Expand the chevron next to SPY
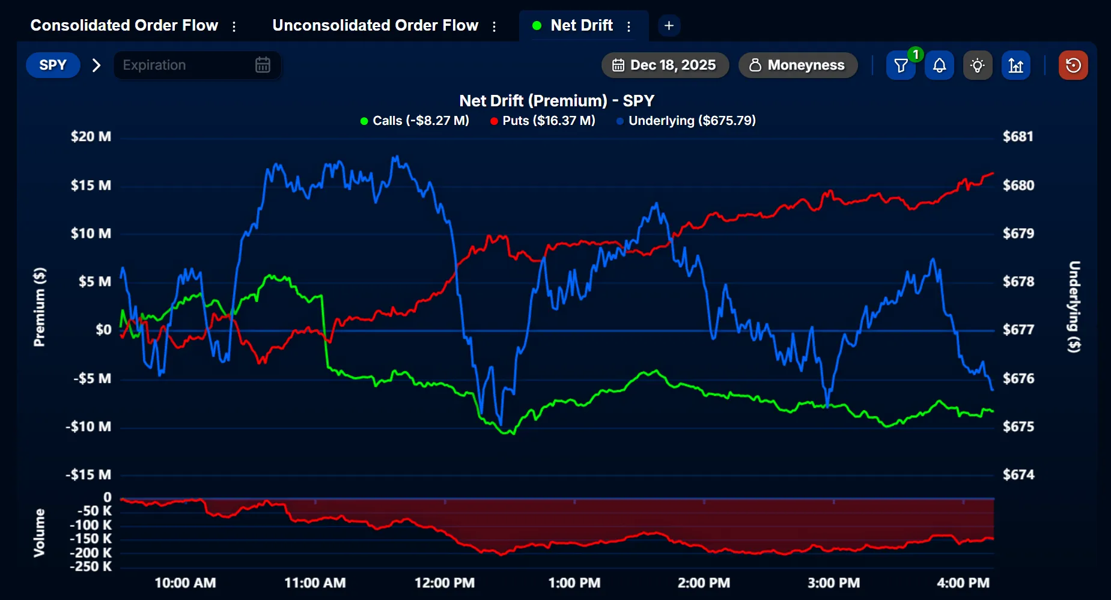The height and width of the screenshot is (600, 1111). [x=96, y=65]
